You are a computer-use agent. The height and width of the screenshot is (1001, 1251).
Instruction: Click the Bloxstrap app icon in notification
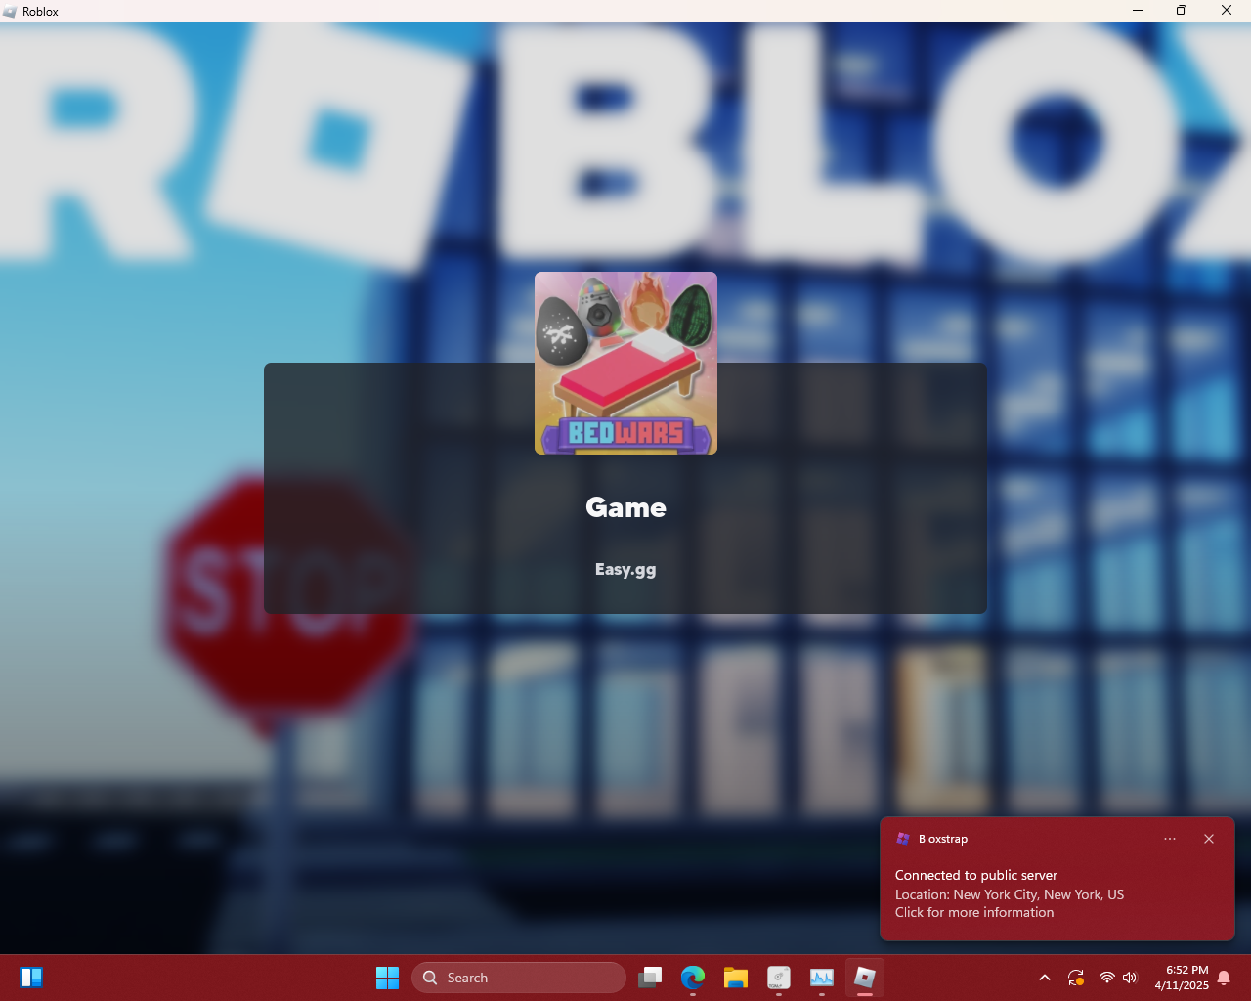(903, 839)
